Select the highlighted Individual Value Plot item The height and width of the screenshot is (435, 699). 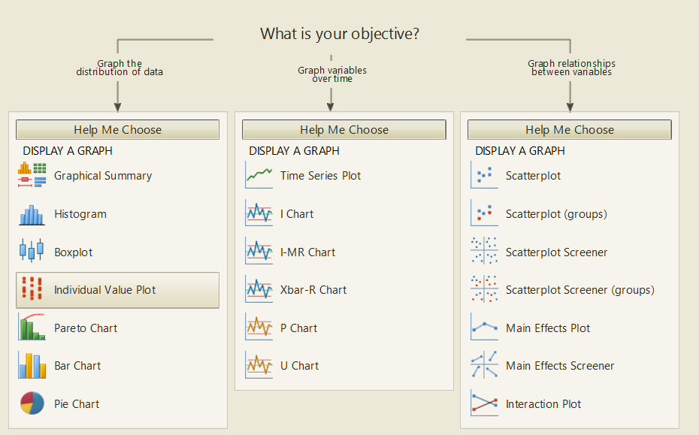(x=117, y=290)
